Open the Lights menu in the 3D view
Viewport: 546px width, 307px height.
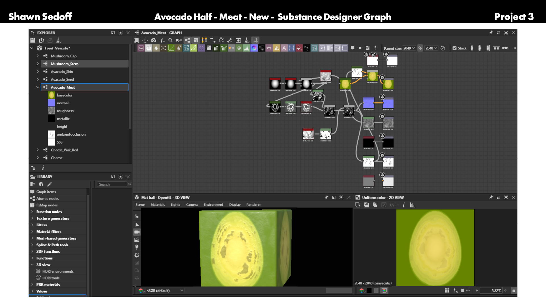[175, 205]
